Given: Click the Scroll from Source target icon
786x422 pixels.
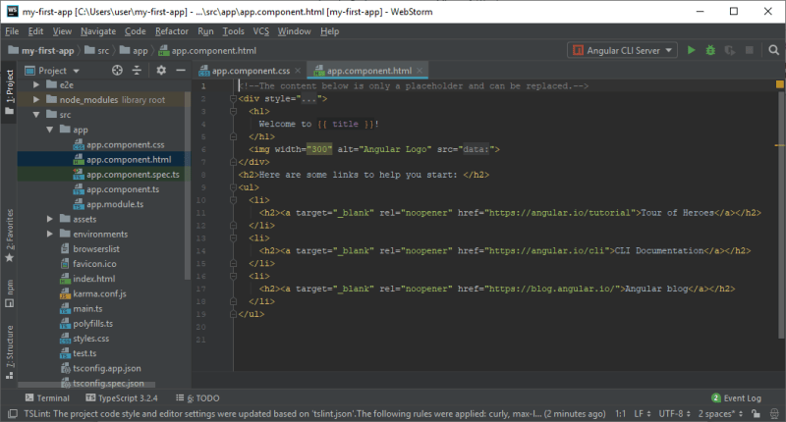Looking at the screenshot, I should pos(117,71).
